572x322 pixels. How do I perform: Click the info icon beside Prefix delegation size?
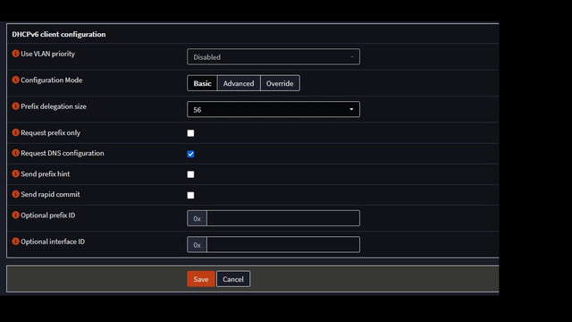[x=15, y=106]
